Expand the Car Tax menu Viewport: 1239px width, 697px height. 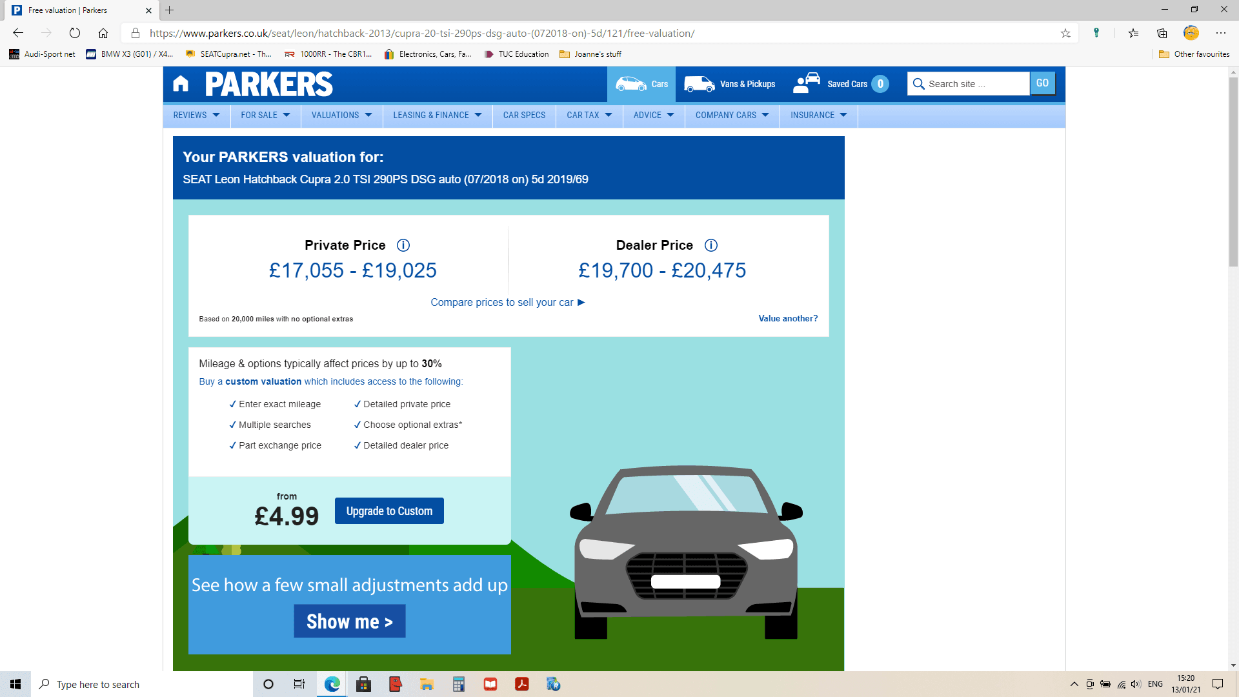(589, 116)
